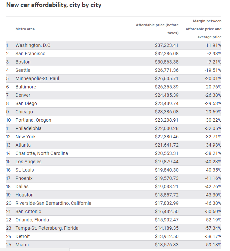Click Boston's affordable price $30,863.38
This screenshot has height=251, width=230.
tap(166, 62)
